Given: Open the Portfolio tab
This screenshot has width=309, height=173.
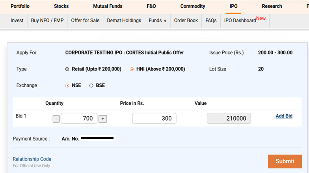Looking at the screenshot, I should (x=20, y=6).
